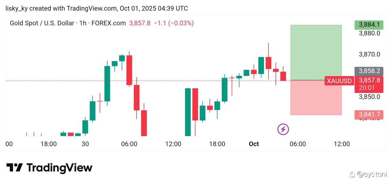Select the red stop-loss zone
Screen dimensions: 391x184
pos(316,98)
